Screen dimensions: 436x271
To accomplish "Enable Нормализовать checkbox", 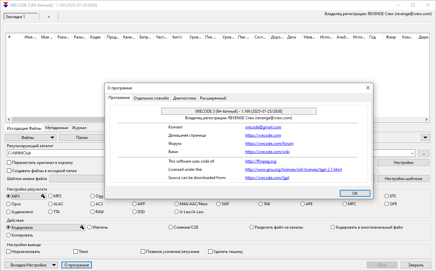I will point(9,252).
